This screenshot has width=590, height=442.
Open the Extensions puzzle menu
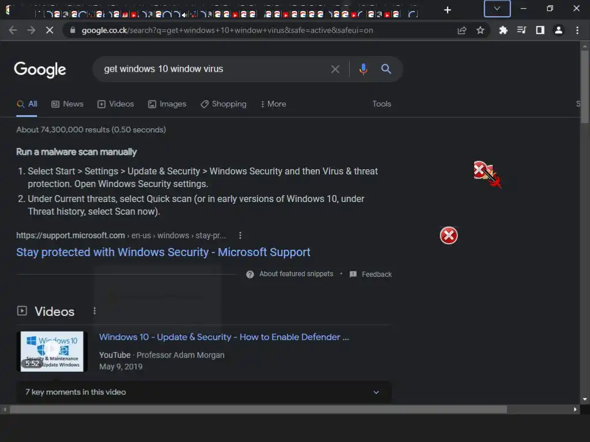pyautogui.click(x=503, y=30)
